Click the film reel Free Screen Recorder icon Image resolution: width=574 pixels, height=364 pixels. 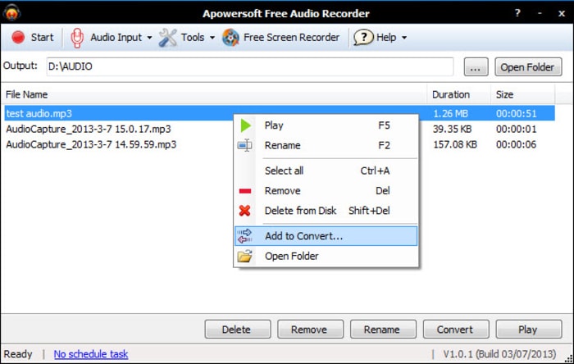[x=230, y=38]
